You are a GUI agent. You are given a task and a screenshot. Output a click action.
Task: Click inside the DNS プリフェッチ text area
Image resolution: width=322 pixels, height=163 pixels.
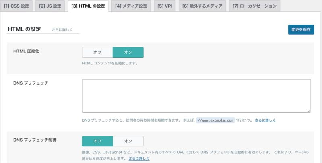196,95
